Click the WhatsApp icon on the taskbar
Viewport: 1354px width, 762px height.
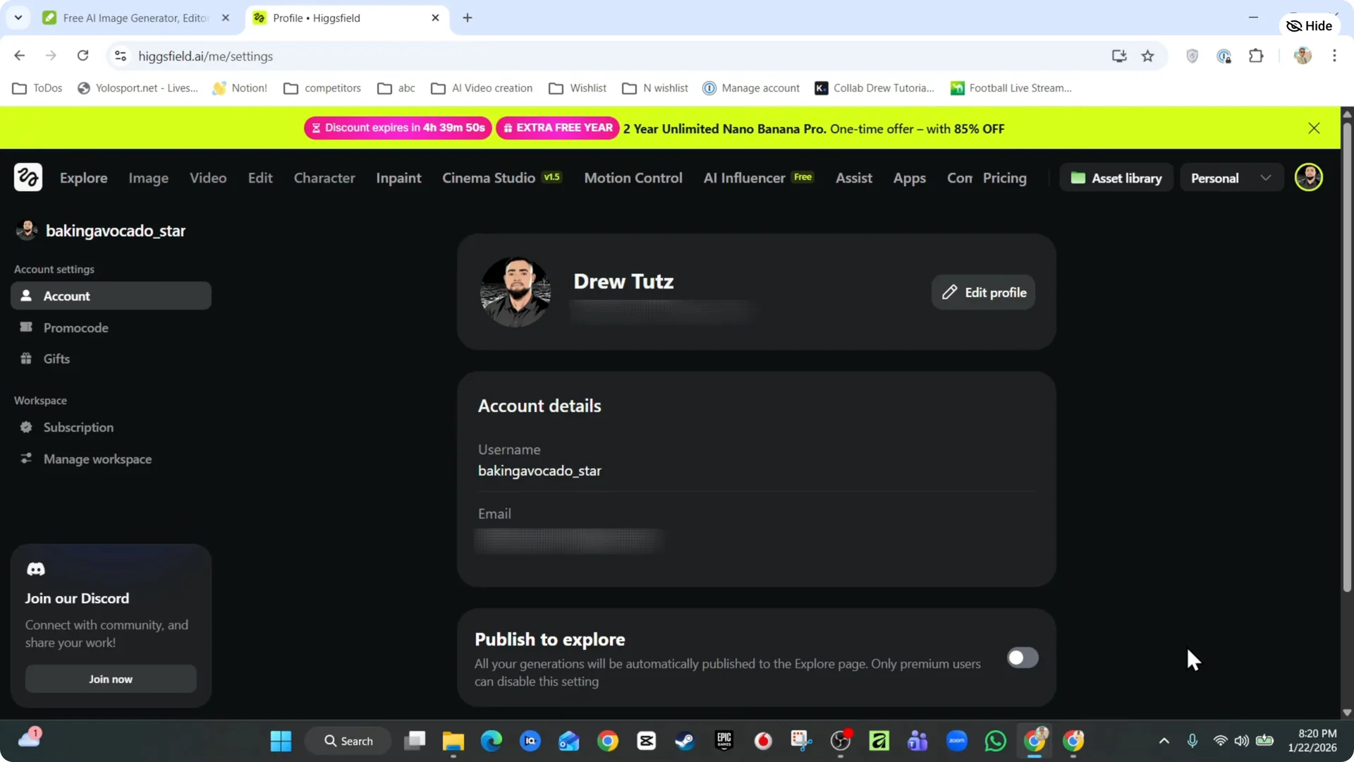click(994, 740)
